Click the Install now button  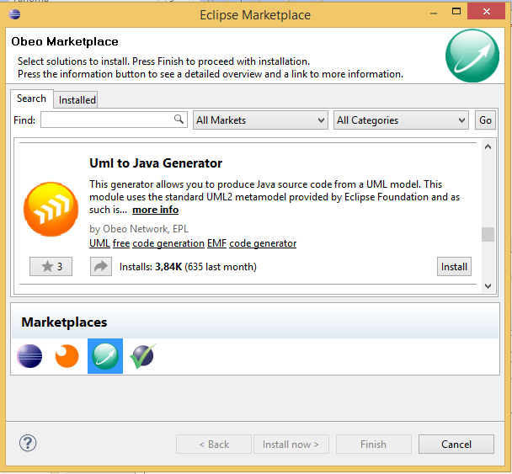291,444
